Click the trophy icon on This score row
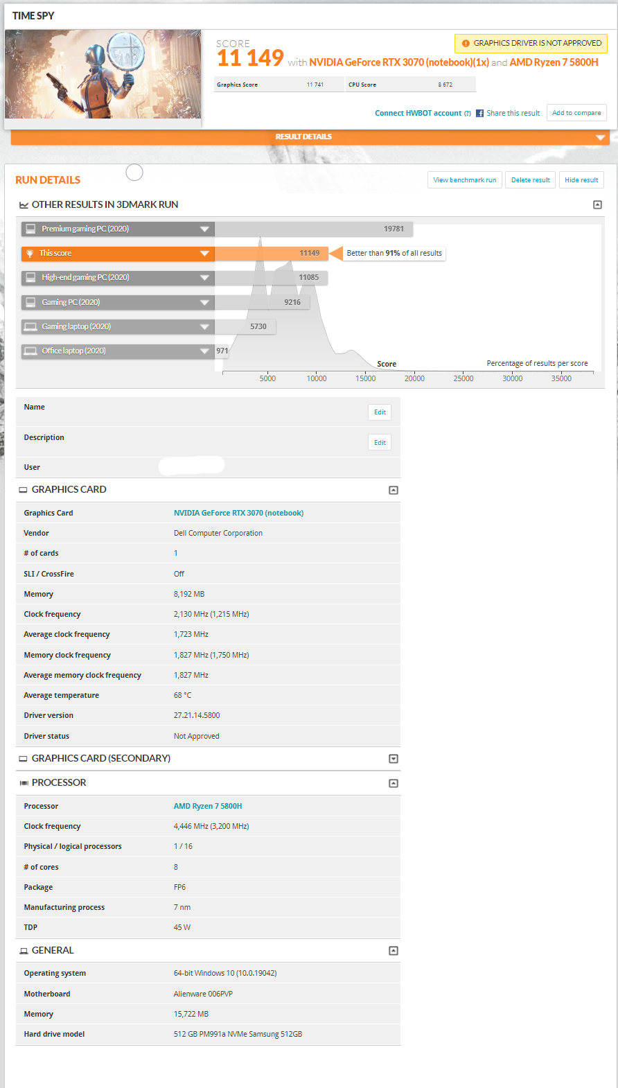The image size is (618, 1088). (x=30, y=254)
